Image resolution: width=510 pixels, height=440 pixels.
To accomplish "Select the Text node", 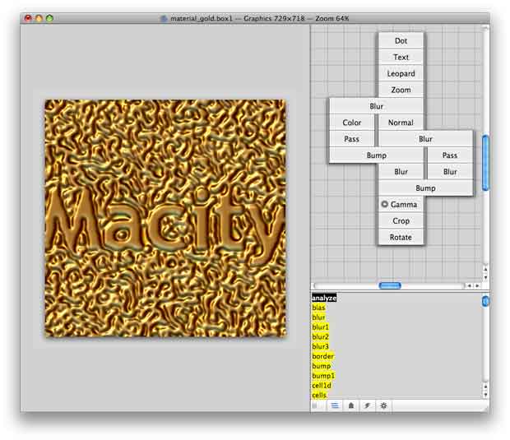I will [x=401, y=57].
